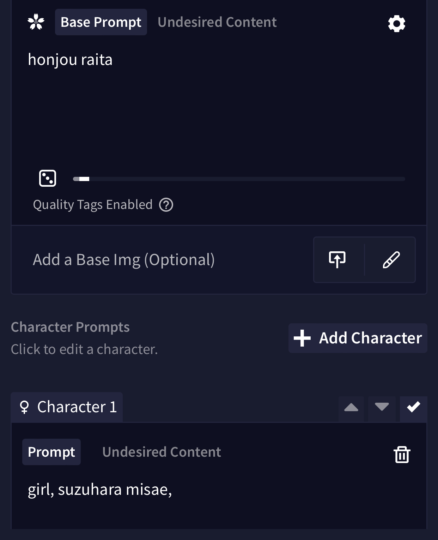Click the flower logo icon beside Base Prompt
The image size is (438, 540).
pos(36,22)
